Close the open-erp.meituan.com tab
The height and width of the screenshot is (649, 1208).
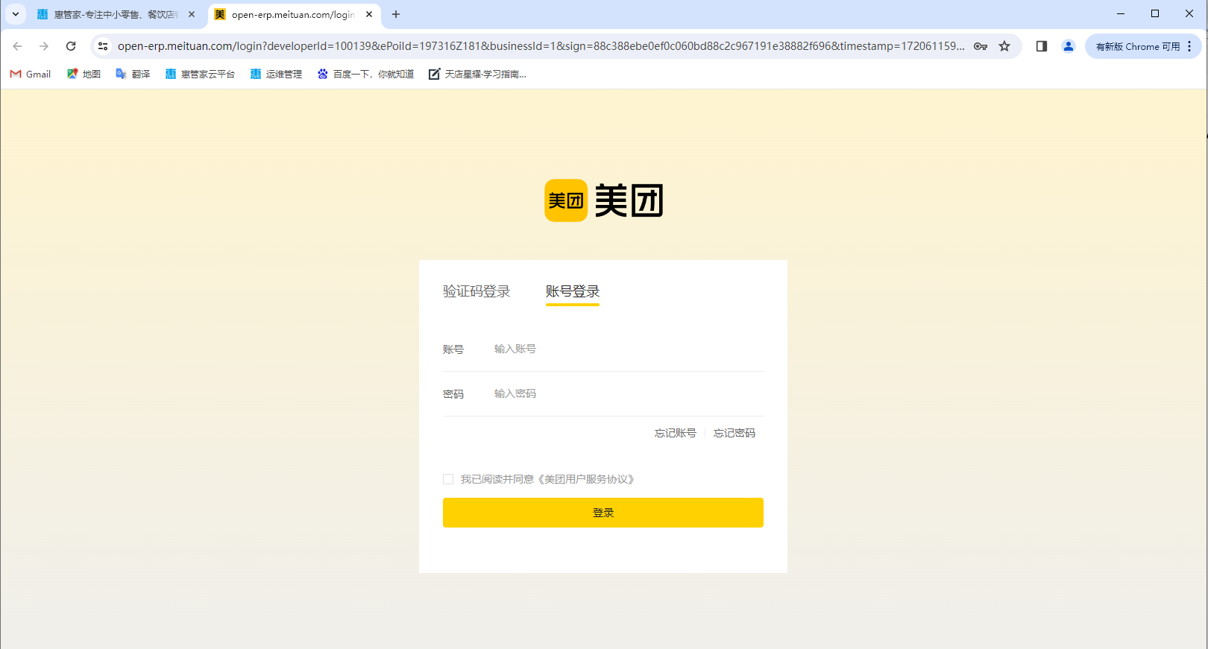pyautogui.click(x=369, y=14)
